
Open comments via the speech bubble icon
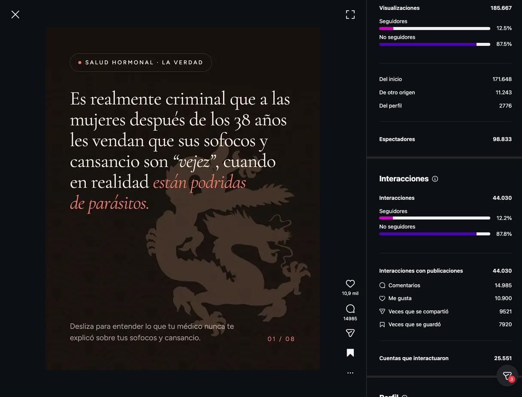click(350, 309)
